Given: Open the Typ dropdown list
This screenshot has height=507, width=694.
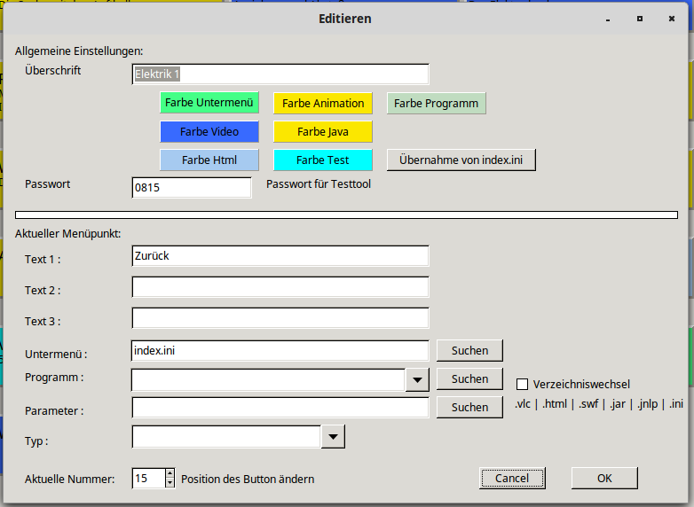Looking at the screenshot, I should [x=332, y=436].
